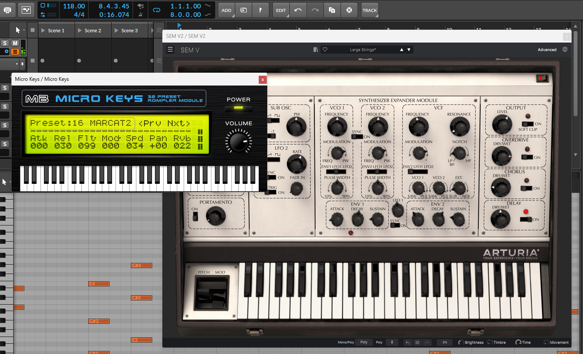
Task: Open SEM V bottom bar history list icon
Action: coord(418,342)
